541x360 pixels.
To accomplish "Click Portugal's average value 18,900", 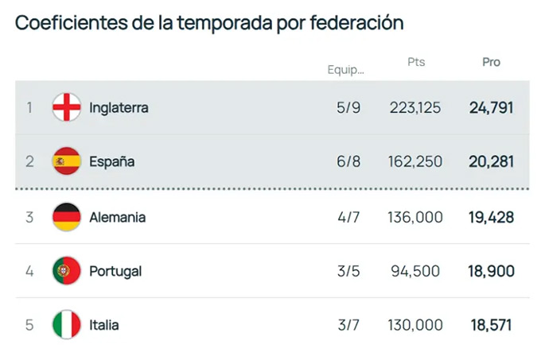I will point(492,271).
